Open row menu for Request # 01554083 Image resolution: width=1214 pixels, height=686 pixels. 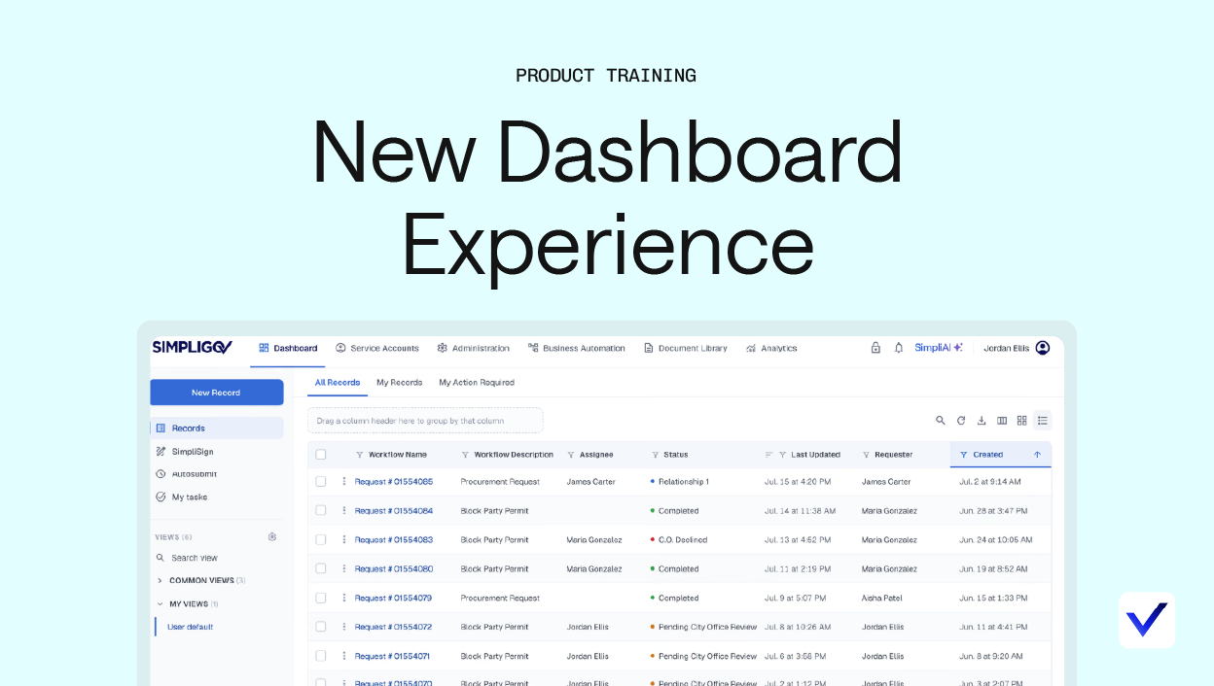343,540
